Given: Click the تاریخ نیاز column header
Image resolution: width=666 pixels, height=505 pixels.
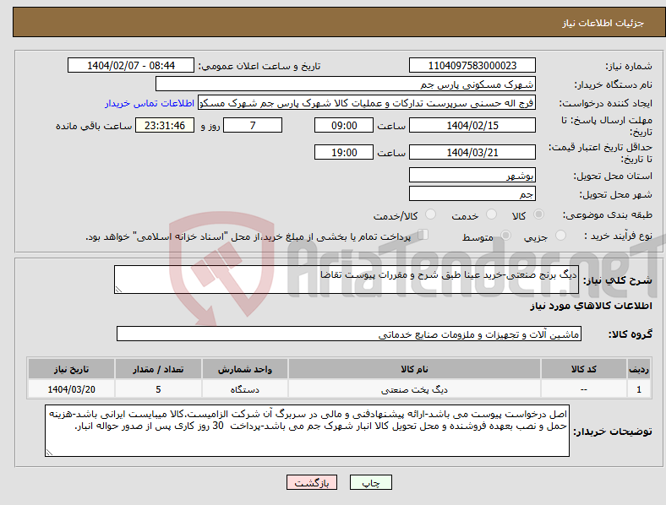Looking at the screenshot, I should click(x=71, y=369).
